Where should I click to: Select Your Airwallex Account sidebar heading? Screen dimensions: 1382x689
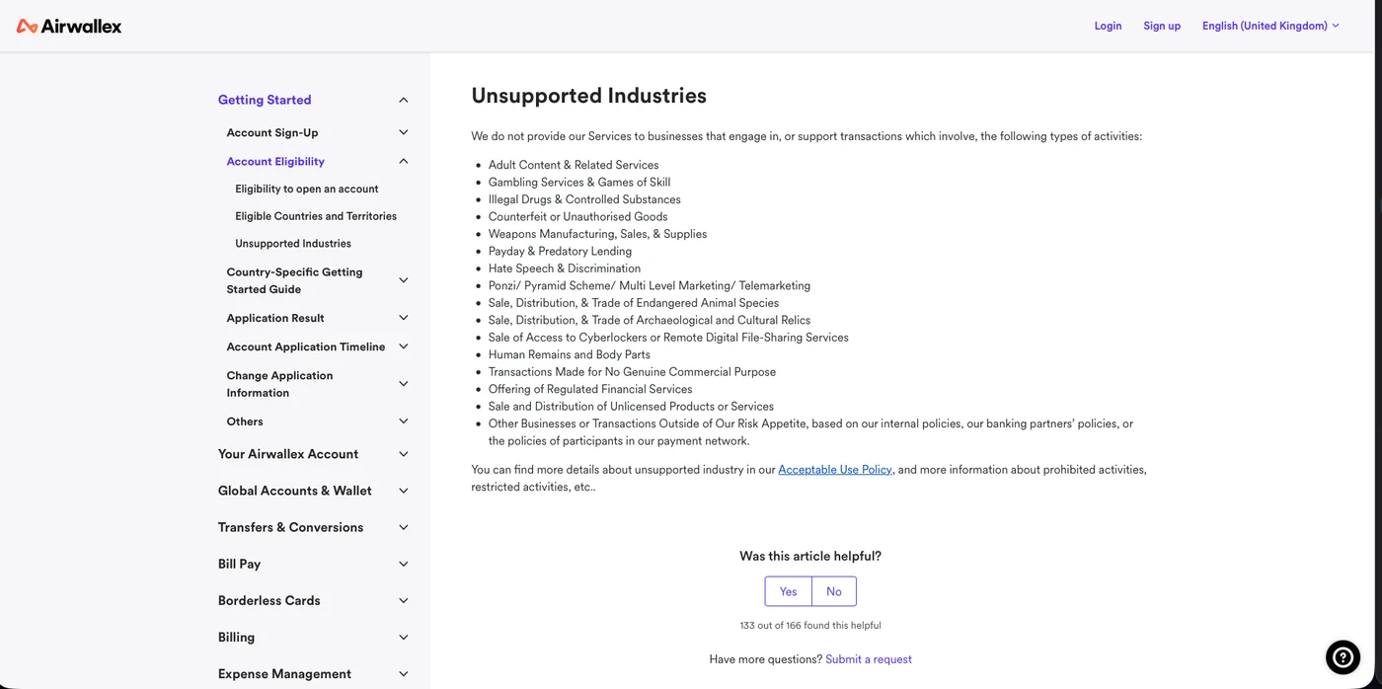[288, 454]
